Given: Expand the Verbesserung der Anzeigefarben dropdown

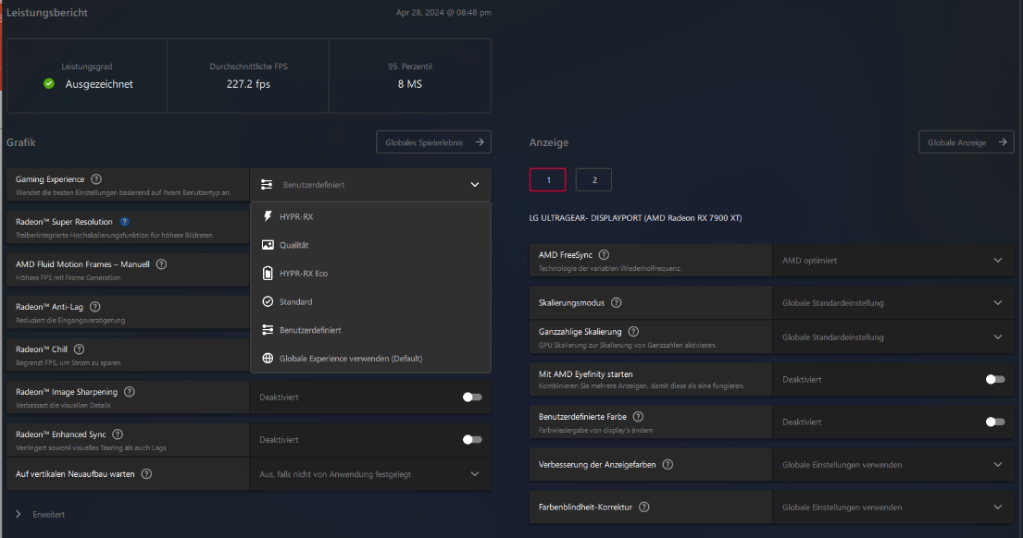Looking at the screenshot, I should [x=893, y=464].
